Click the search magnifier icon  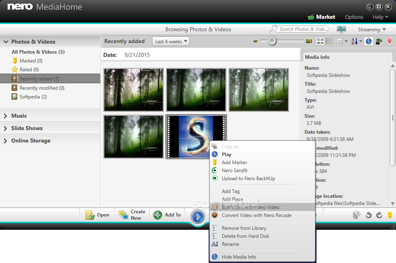[273, 29]
